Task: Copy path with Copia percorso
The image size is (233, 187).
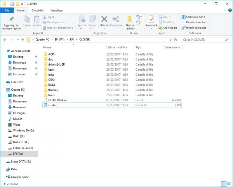Action: point(54,23)
